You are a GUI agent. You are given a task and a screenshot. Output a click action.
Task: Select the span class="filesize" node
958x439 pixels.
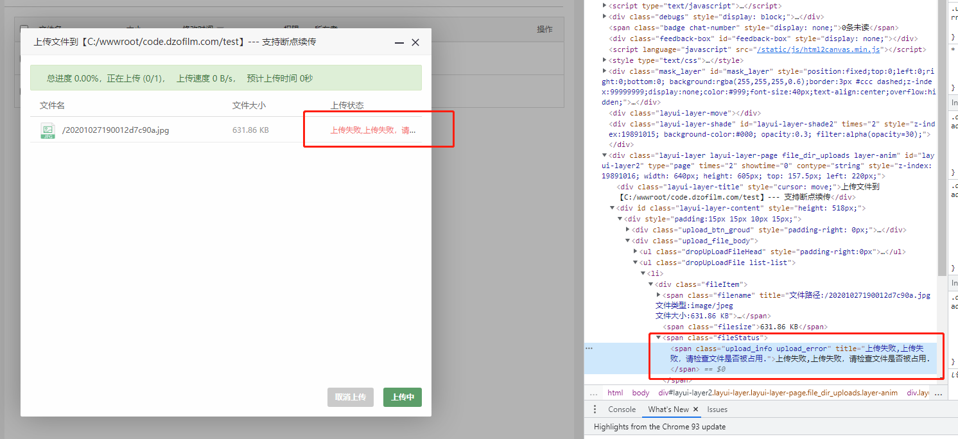[745, 327]
